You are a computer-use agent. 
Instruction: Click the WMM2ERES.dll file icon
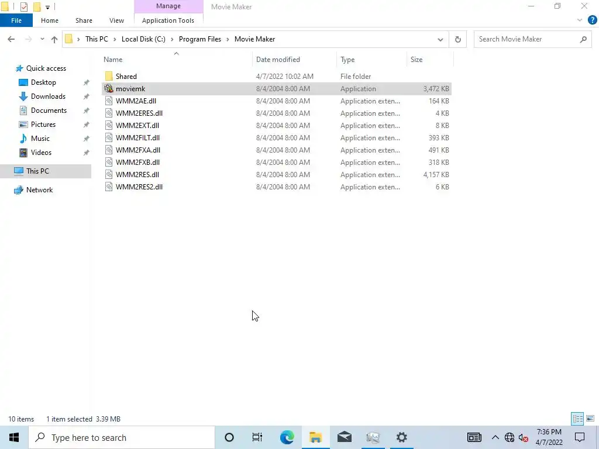(109, 113)
